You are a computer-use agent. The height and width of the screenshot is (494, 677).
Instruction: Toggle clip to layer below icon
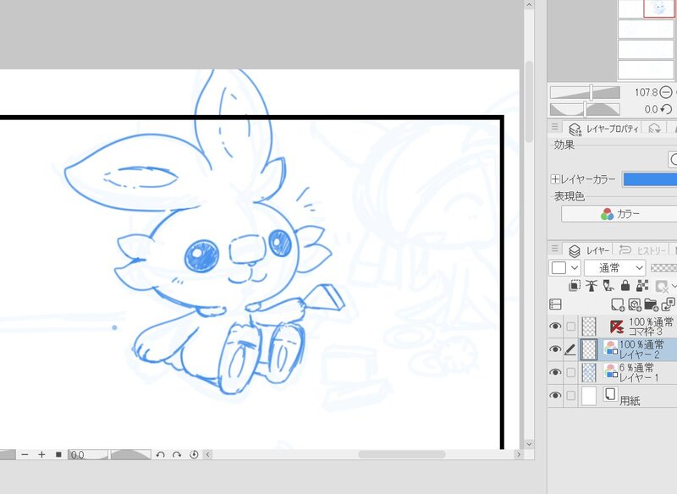tap(575, 286)
